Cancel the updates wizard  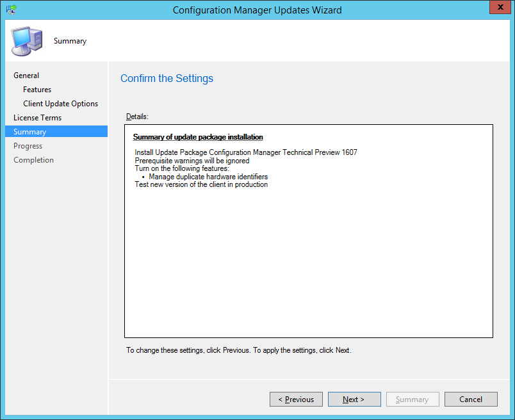point(471,400)
